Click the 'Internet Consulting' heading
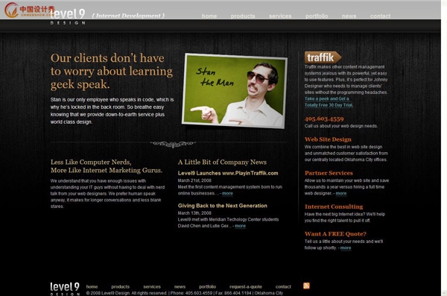The image size is (447, 296). (x=334, y=207)
